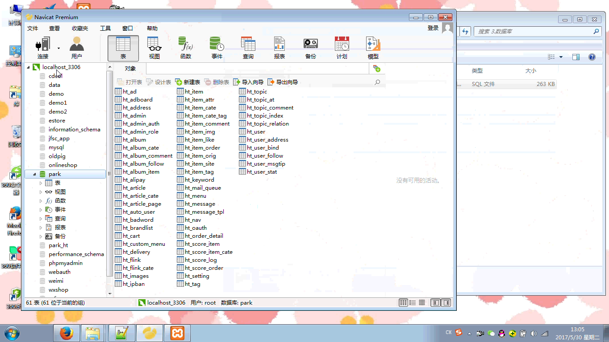Open the Connection toolbar icon
Screen dimensions: 609x342
pyautogui.click(x=43, y=48)
